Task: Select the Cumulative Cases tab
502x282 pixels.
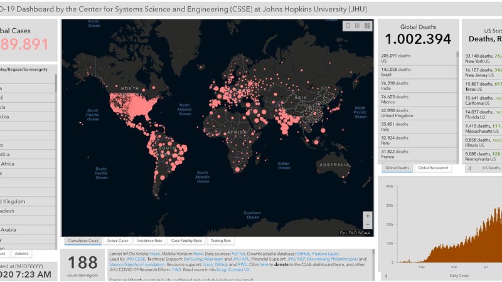Action: point(83,241)
